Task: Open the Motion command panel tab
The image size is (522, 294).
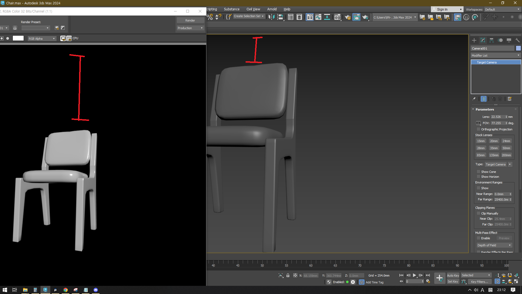Action: click(x=500, y=40)
